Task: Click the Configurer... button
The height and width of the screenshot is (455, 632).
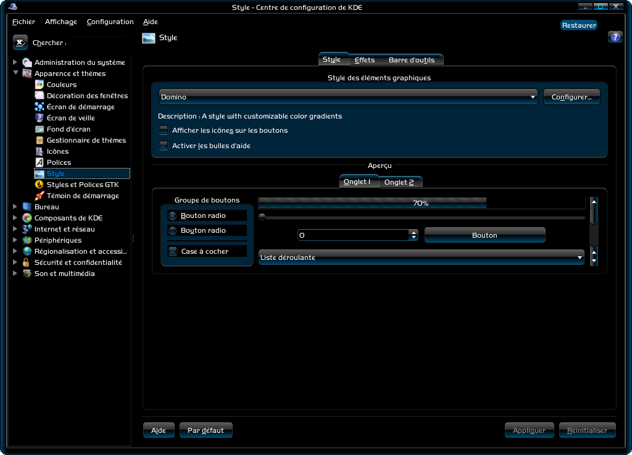Action: point(572,97)
